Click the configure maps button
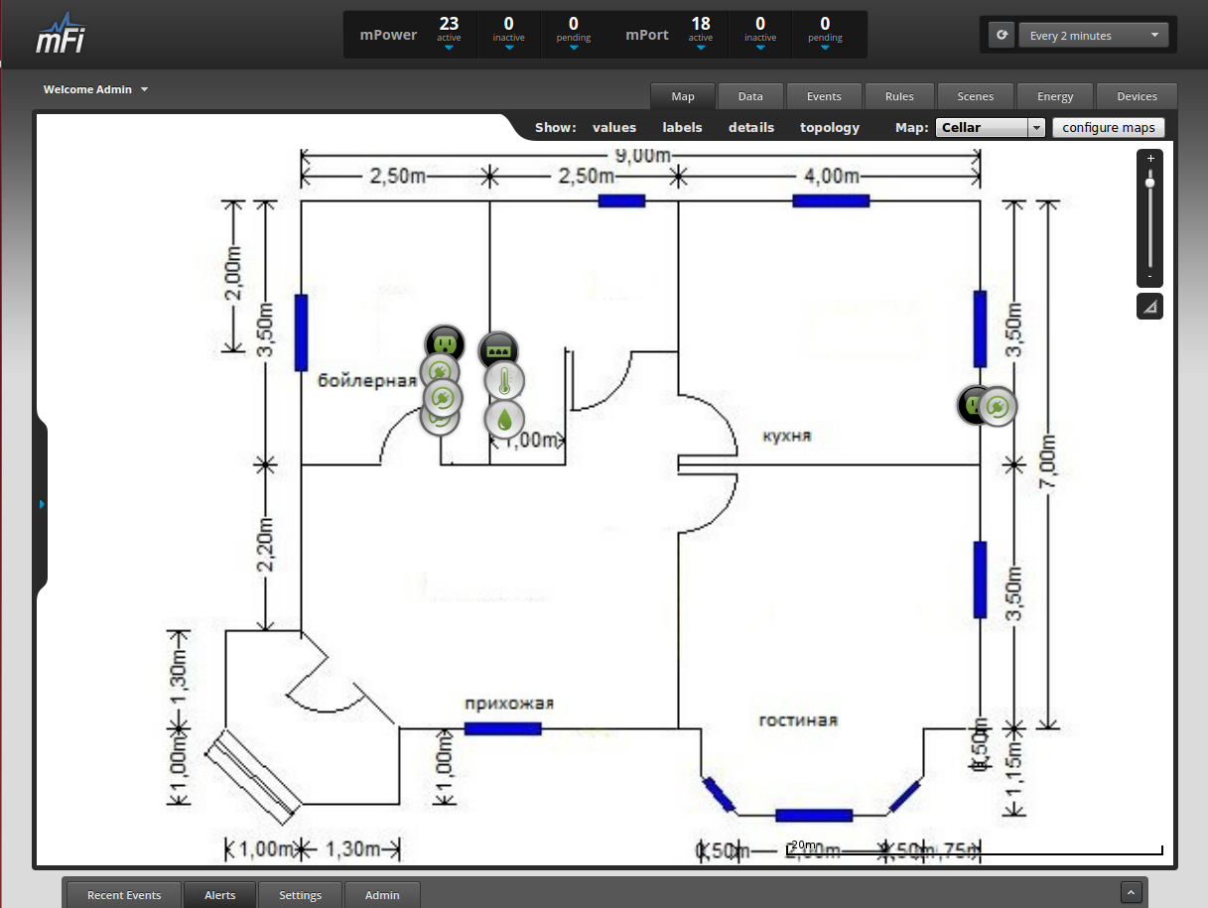The height and width of the screenshot is (908, 1208). click(x=1108, y=128)
